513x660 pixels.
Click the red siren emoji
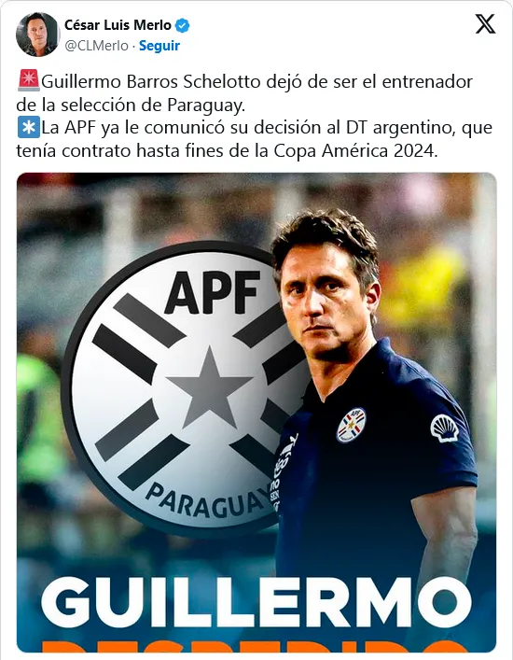pos(29,80)
